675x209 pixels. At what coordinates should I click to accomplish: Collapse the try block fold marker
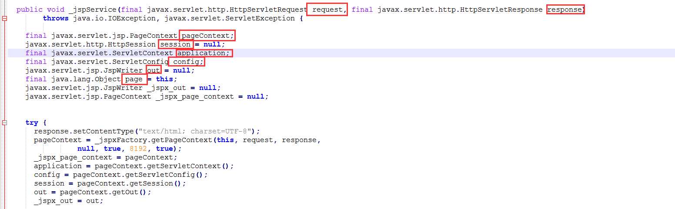4,123
